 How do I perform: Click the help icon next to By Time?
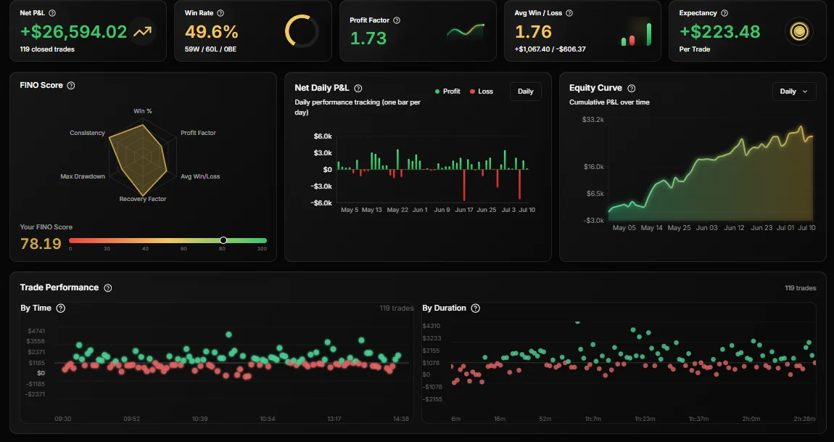61,308
